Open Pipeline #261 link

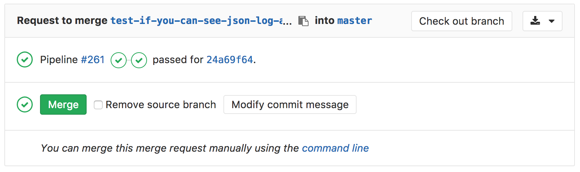(x=92, y=60)
